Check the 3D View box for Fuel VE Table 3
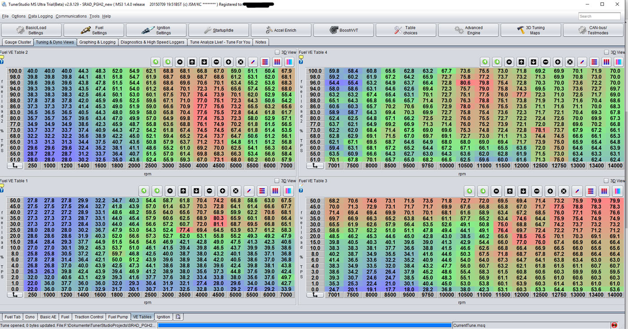Image resolution: width=628 pixels, height=329 pixels. 606,181
